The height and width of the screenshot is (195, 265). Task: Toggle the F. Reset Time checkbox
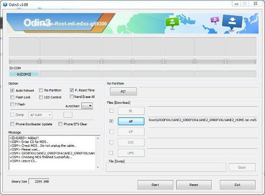pyautogui.click(x=72, y=90)
